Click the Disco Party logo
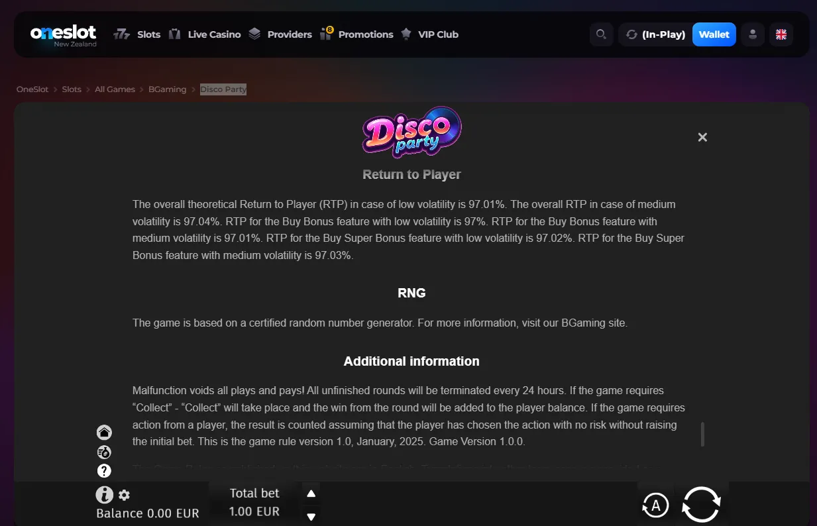 (411, 132)
